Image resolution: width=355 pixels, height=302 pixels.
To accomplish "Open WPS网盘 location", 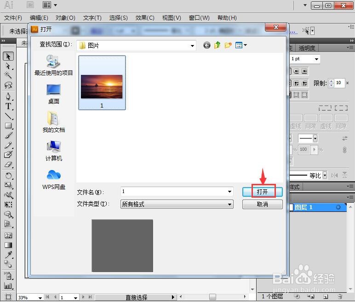I will (x=54, y=180).
